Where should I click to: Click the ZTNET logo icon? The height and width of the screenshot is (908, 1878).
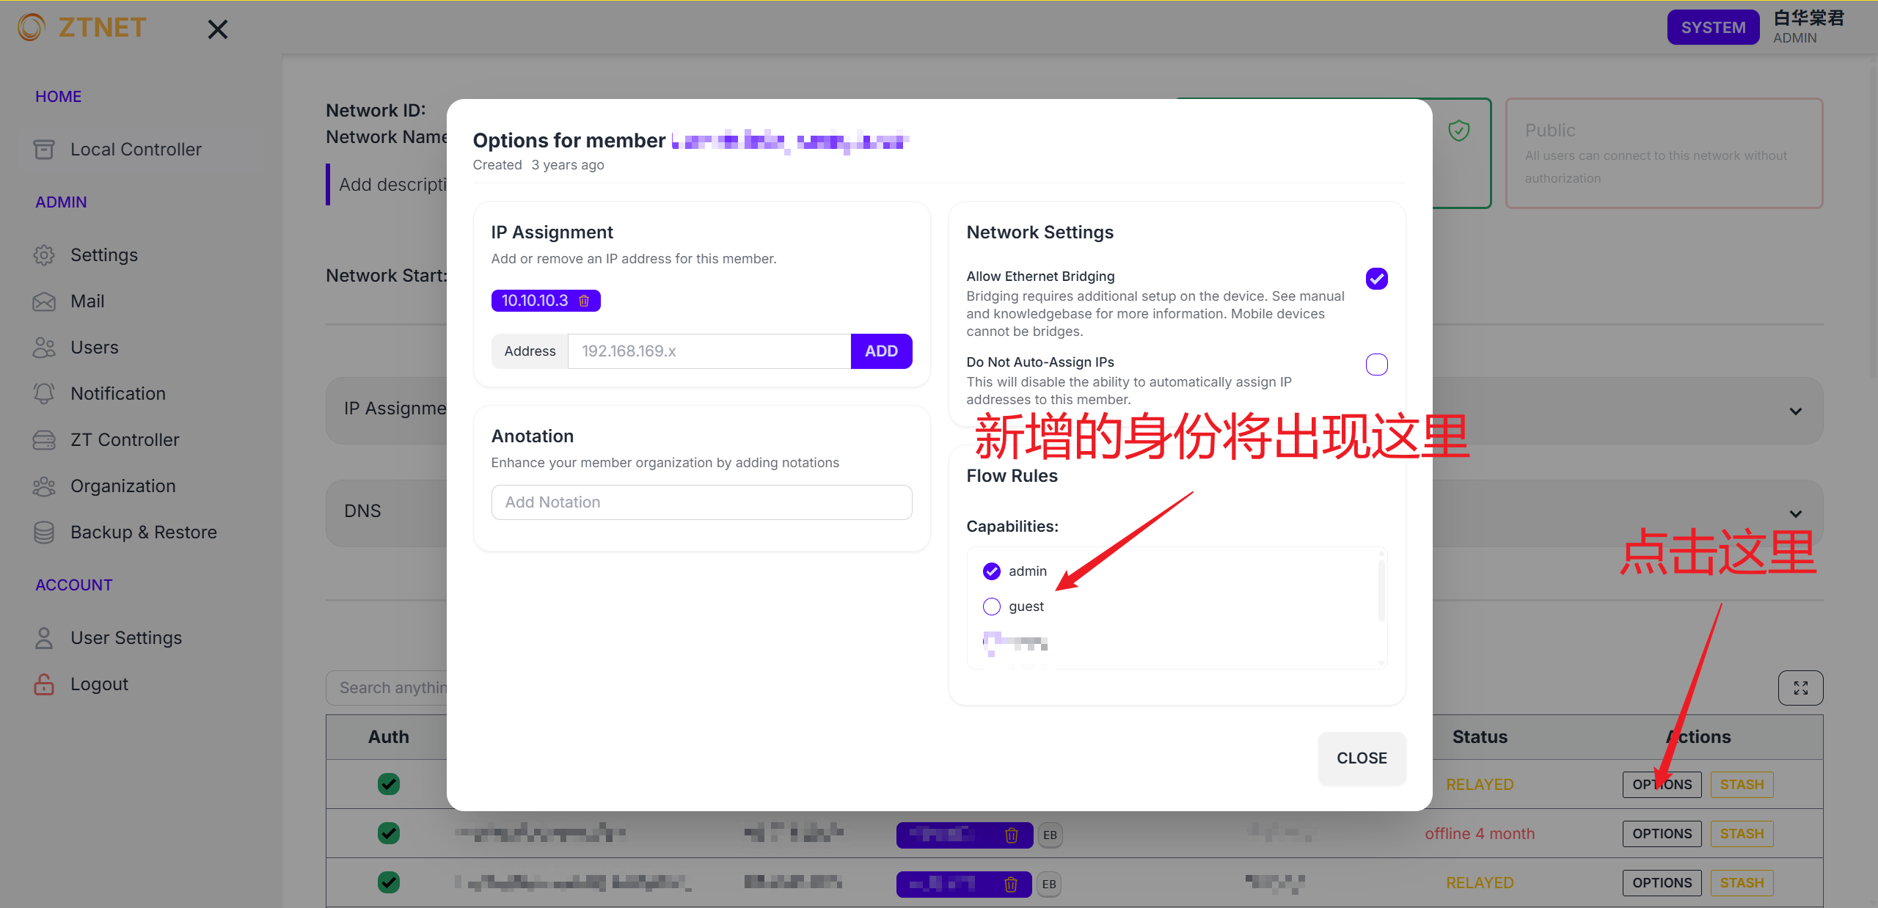tap(31, 28)
